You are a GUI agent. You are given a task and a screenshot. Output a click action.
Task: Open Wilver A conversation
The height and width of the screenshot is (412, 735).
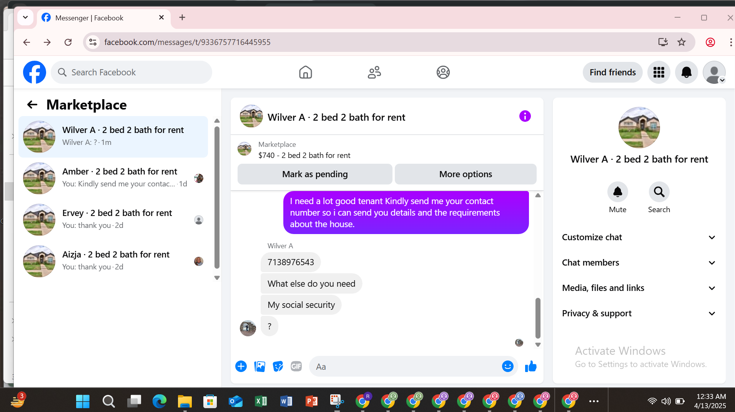tap(113, 136)
